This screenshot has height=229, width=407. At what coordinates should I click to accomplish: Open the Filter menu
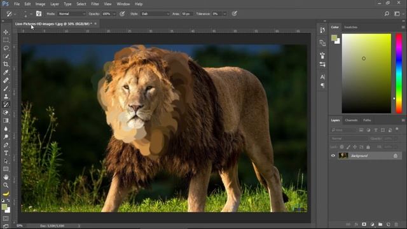95,4
